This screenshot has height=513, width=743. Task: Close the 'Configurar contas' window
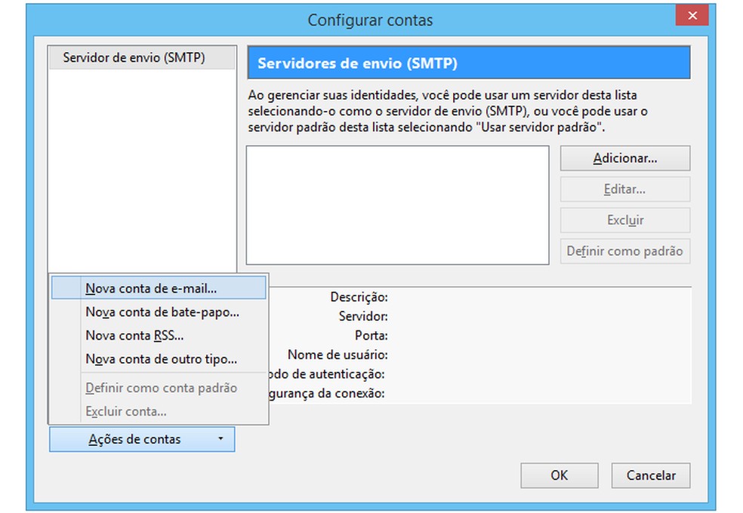[692, 15]
